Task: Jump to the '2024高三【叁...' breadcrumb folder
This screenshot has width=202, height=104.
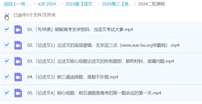Action: pos(117,4)
